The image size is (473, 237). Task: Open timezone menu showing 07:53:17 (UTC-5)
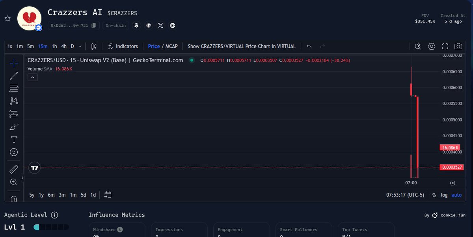tap(405, 195)
